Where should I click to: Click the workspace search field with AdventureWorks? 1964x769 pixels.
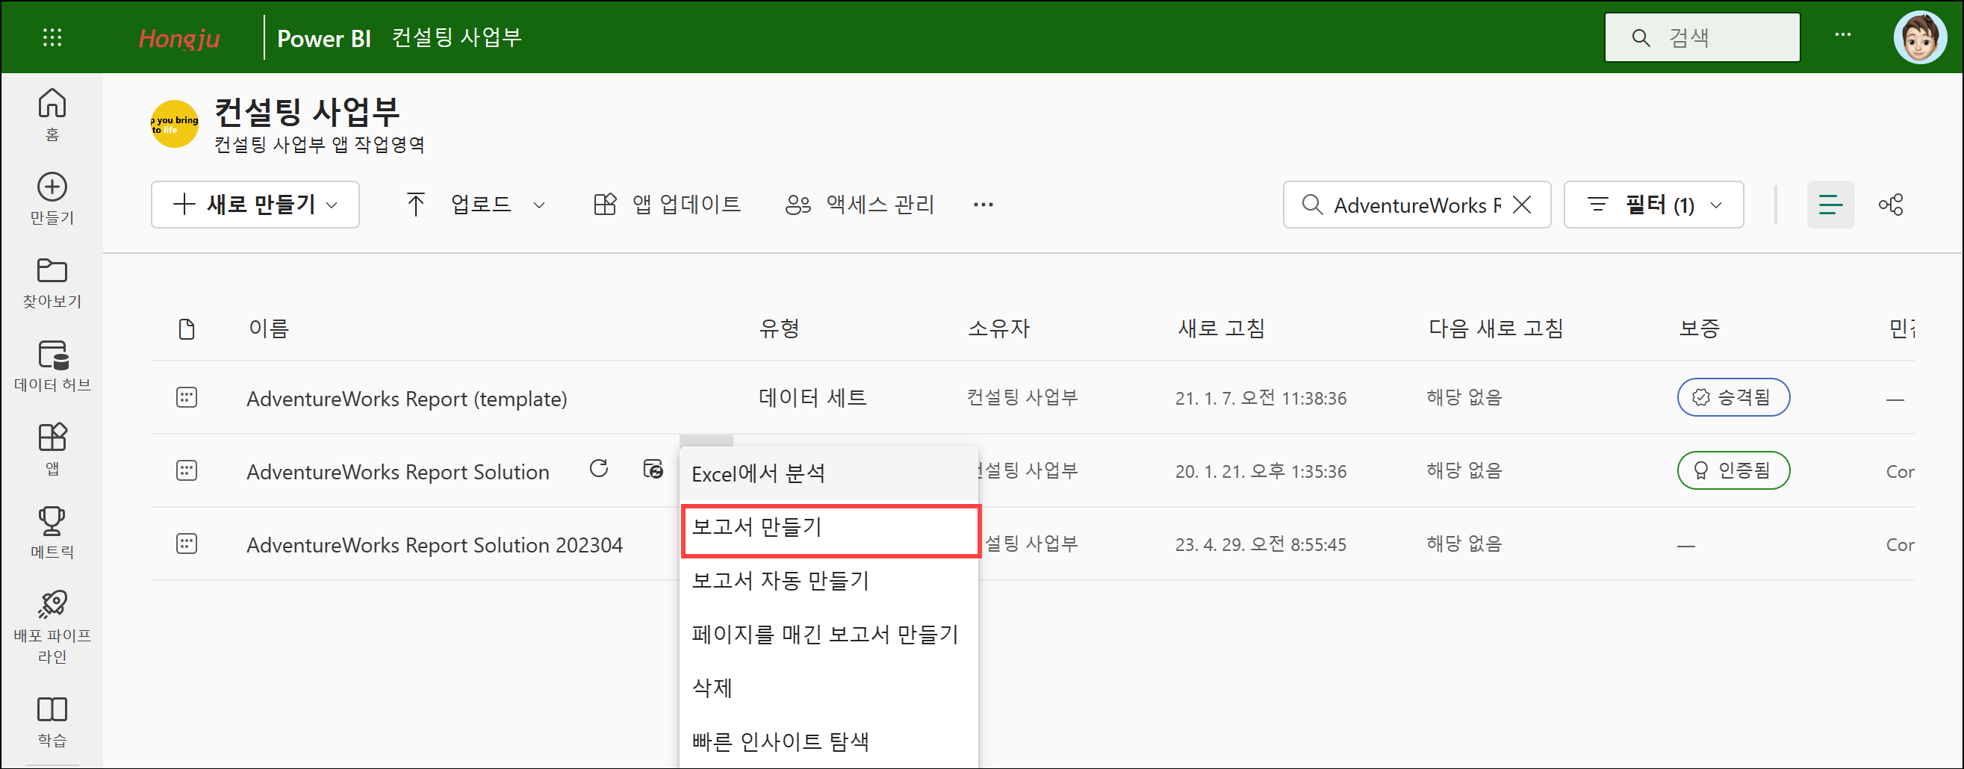click(1417, 205)
